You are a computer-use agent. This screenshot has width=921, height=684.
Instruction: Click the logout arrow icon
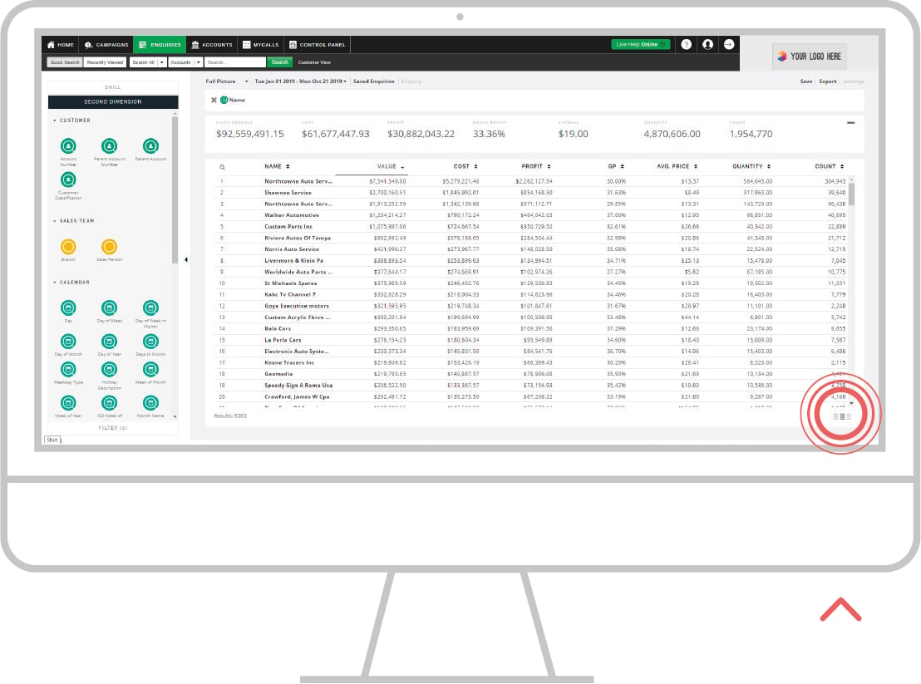[x=729, y=45]
